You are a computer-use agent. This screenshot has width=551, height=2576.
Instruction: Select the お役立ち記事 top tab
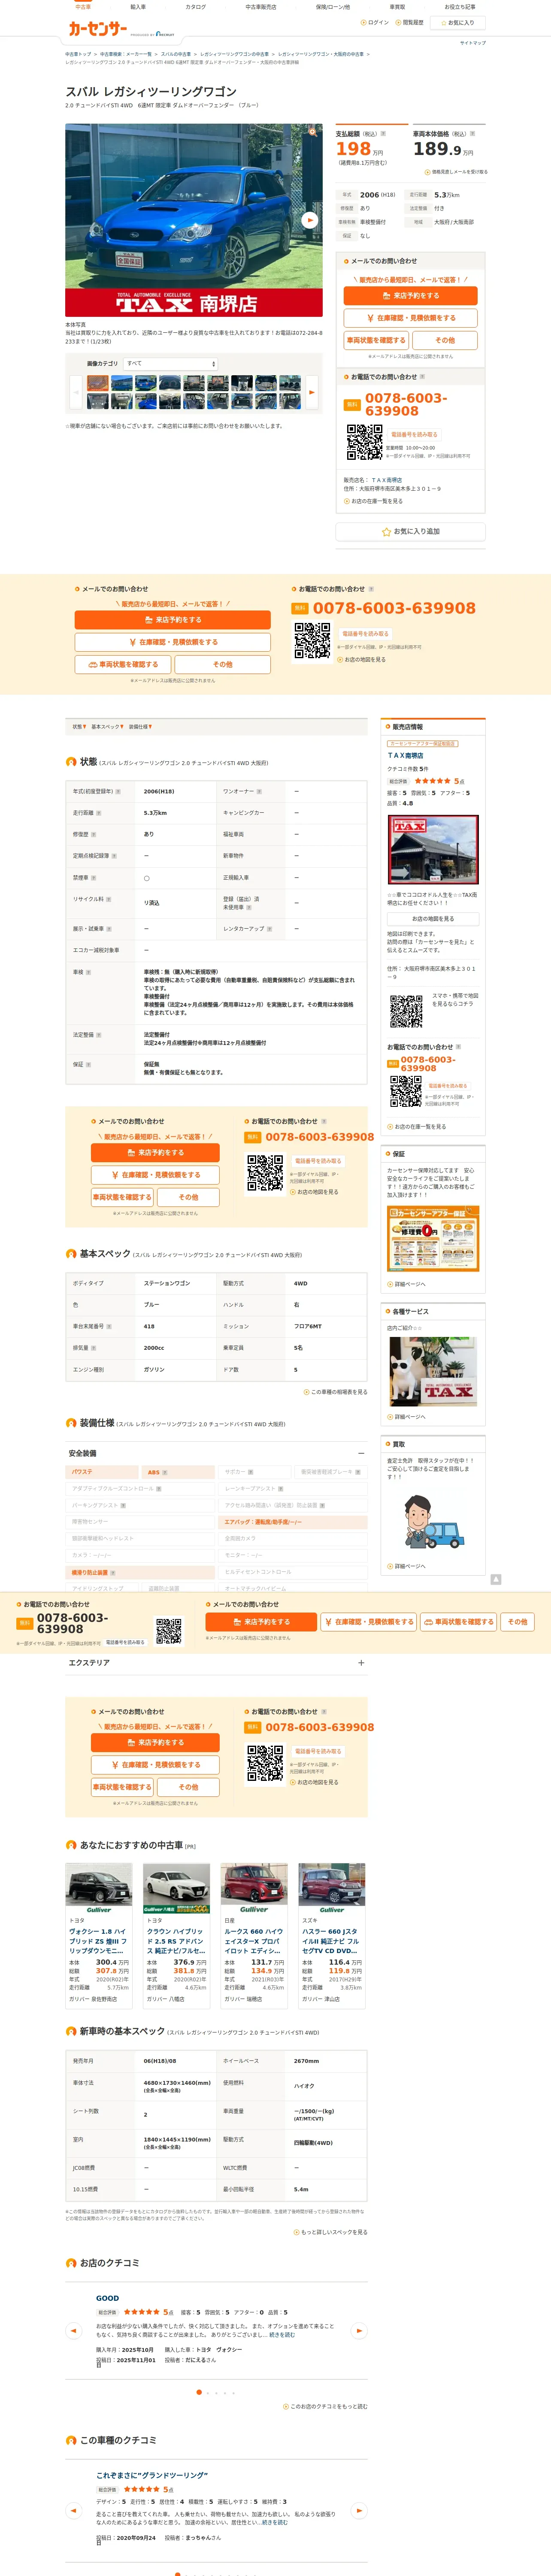coord(460,7)
